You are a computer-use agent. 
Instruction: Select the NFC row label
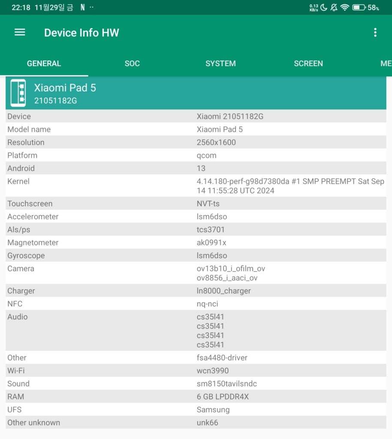pyautogui.click(x=15, y=304)
